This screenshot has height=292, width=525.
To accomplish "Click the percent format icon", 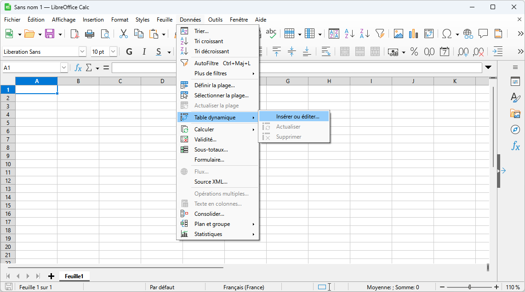I will (414, 51).
